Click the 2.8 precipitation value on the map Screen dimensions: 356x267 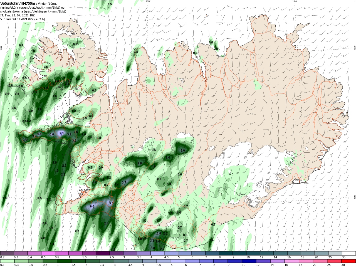click(140, 163)
